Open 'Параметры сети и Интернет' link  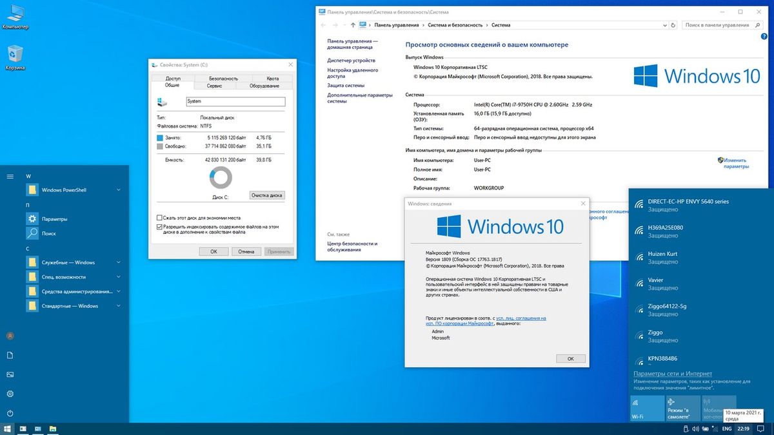coord(673,374)
